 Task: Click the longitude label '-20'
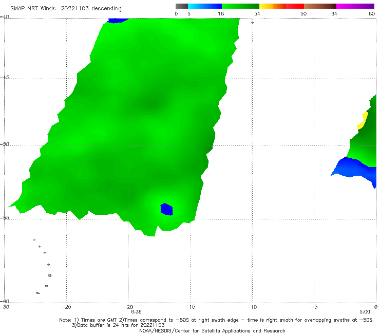point(128,307)
